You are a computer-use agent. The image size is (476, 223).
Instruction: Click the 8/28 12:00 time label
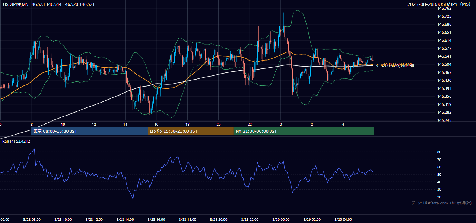pyautogui.click(x=94, y=219)
